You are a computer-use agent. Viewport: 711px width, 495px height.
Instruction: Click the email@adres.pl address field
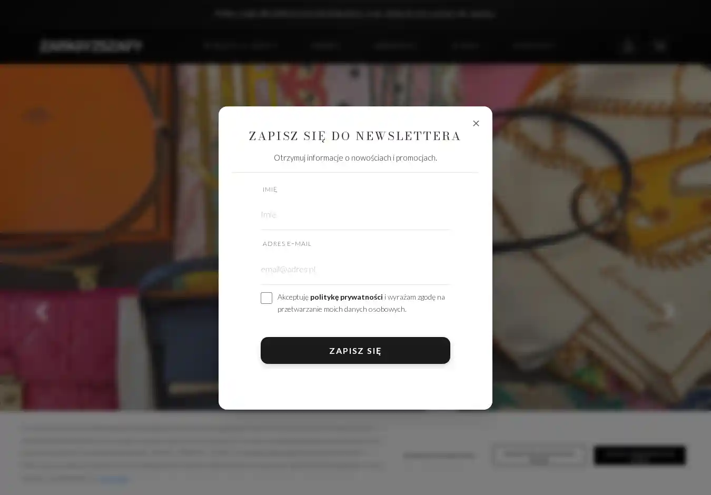[355, 270]
